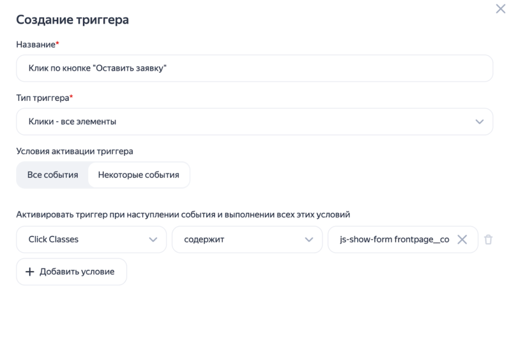Click the js-show-form condition value field
The height and width of the screenshot is (349, 511).
(x=394, y=240)
